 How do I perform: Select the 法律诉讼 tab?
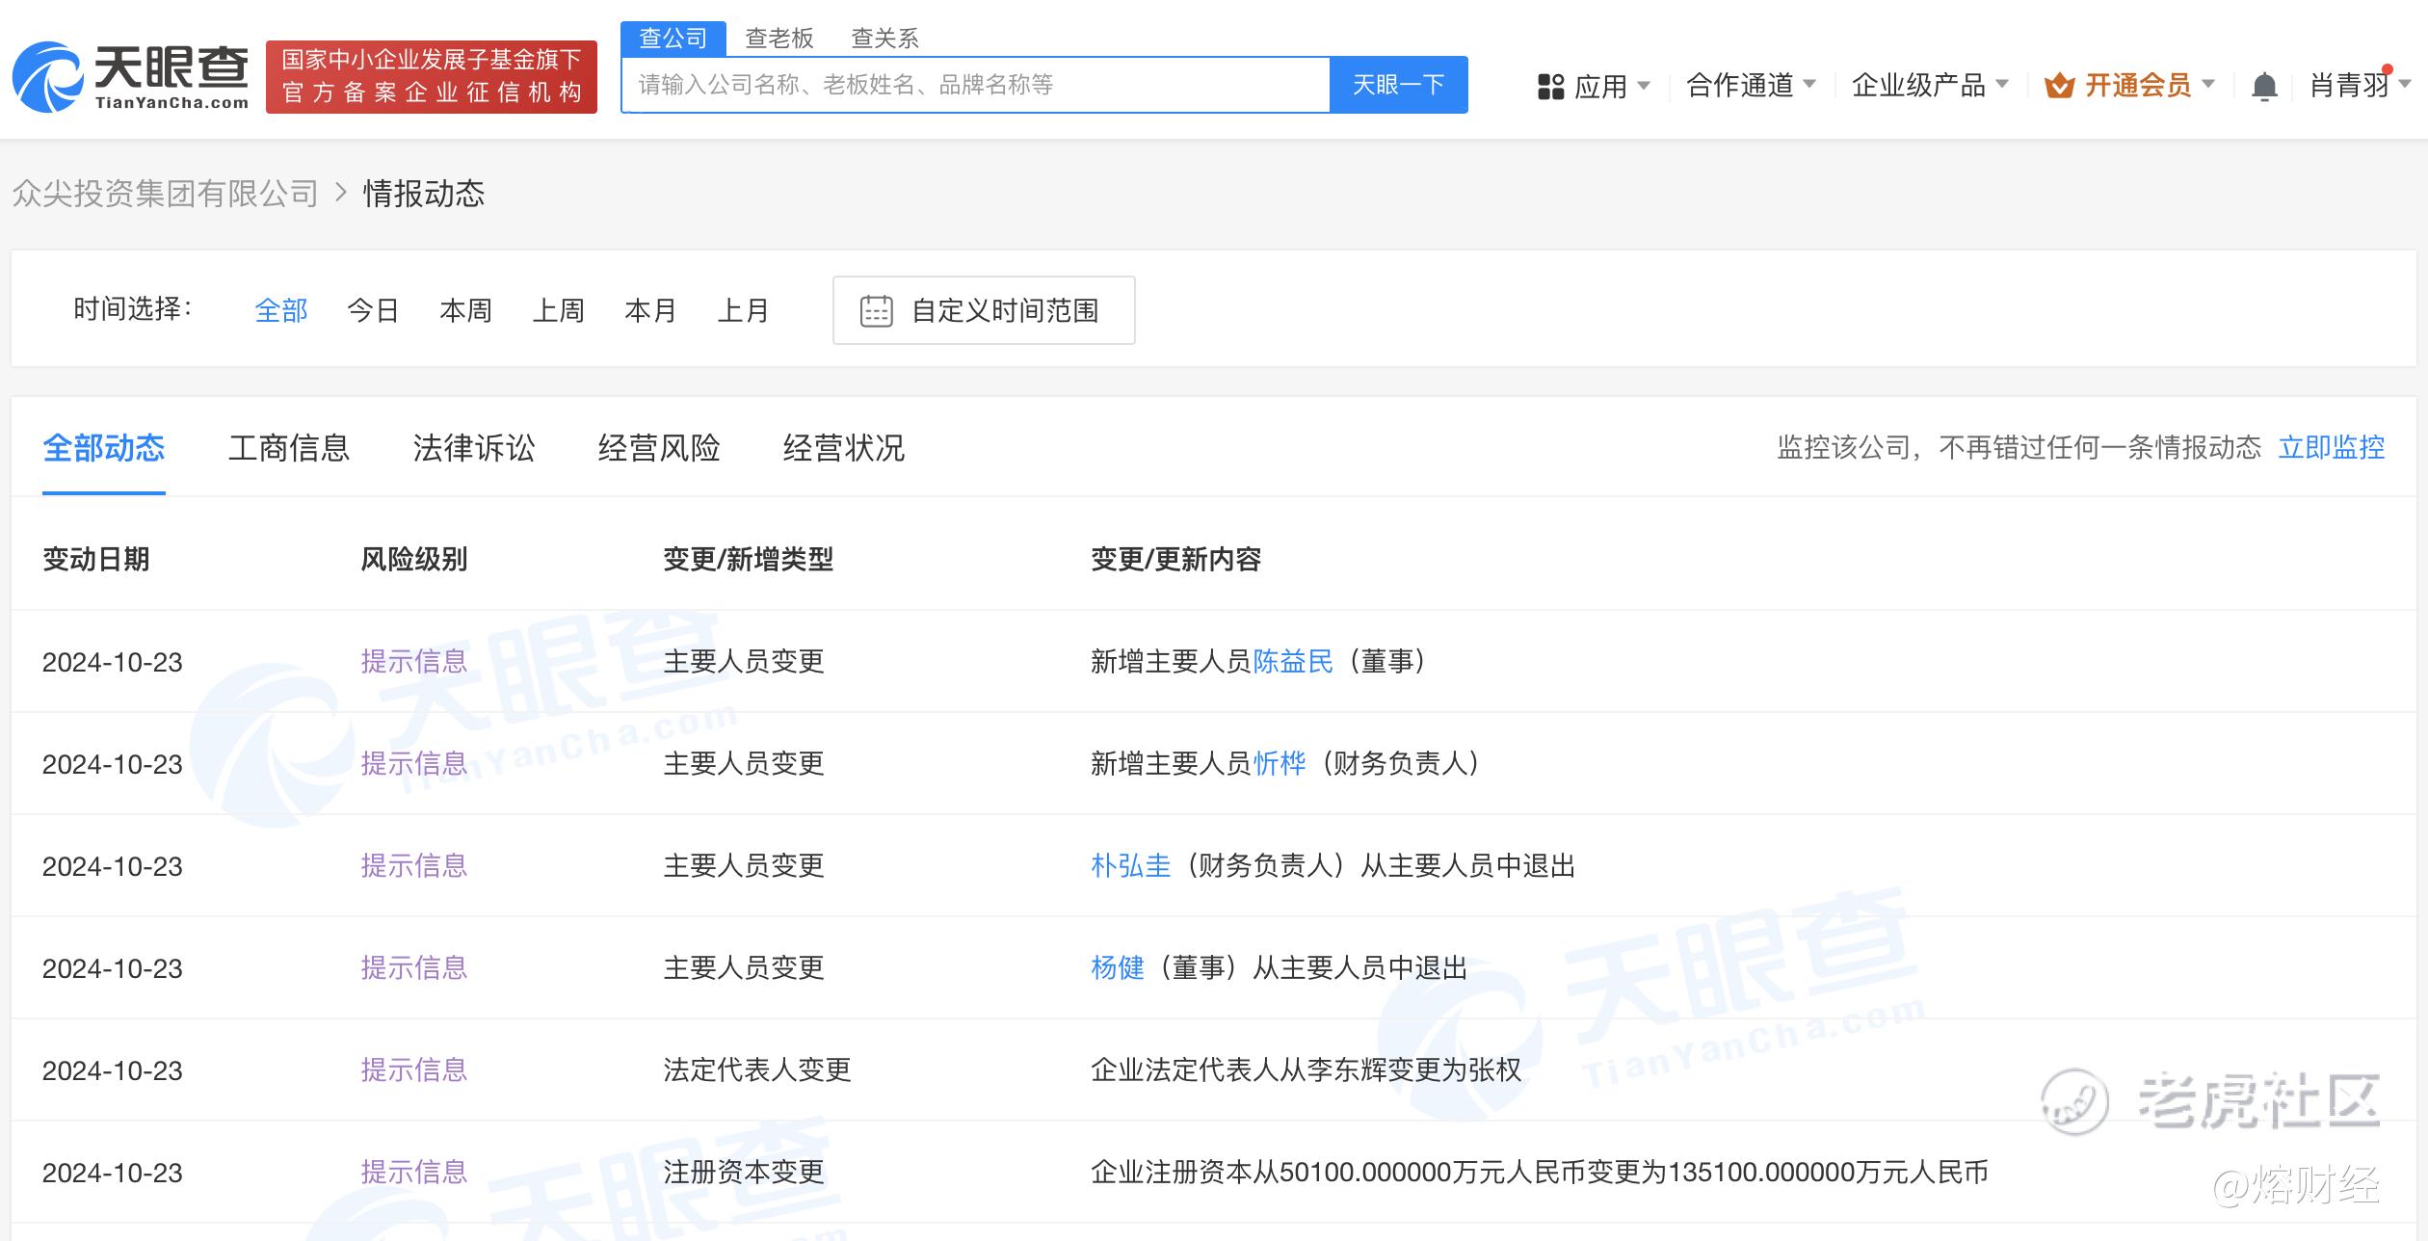pos(474,448)
